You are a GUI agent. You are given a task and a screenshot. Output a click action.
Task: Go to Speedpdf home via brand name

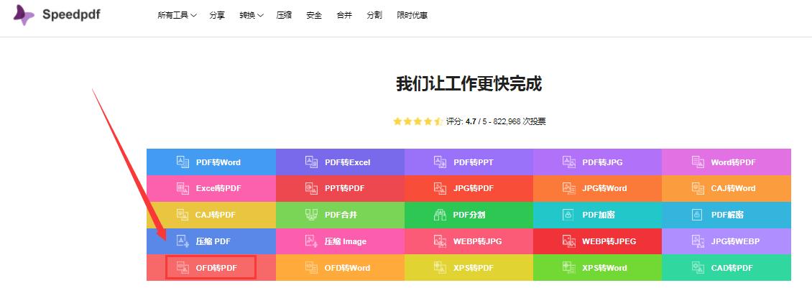71,15
